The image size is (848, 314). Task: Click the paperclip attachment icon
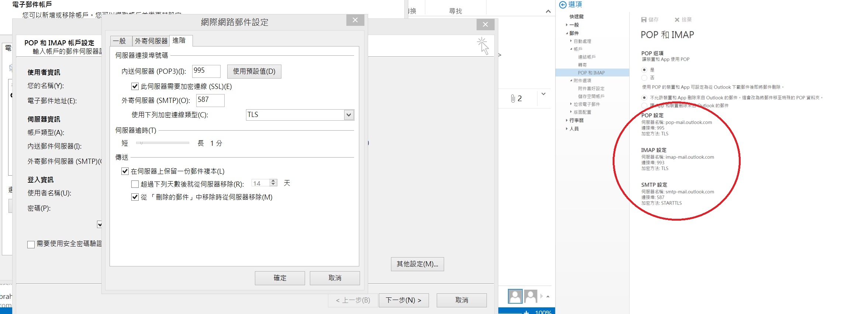coord(513,99)
